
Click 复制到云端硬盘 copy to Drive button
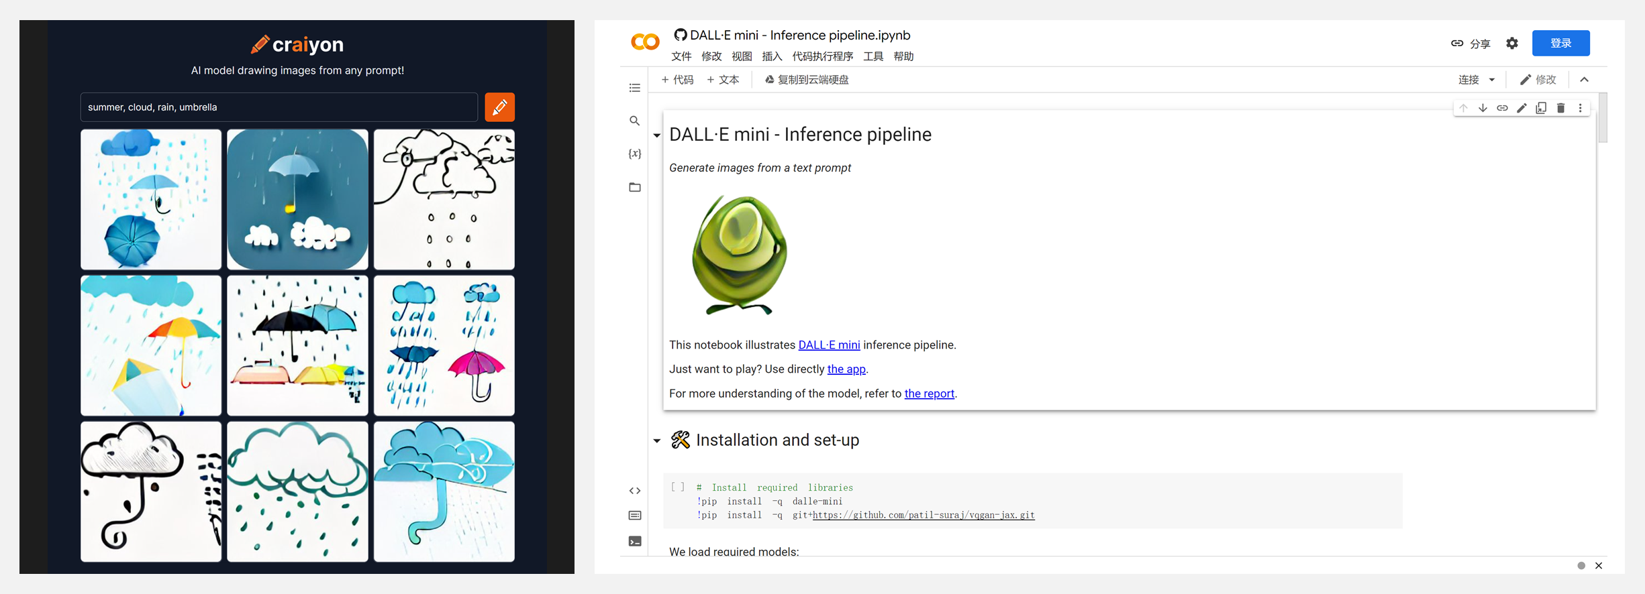pyautogui.click(x=807, y=80)
